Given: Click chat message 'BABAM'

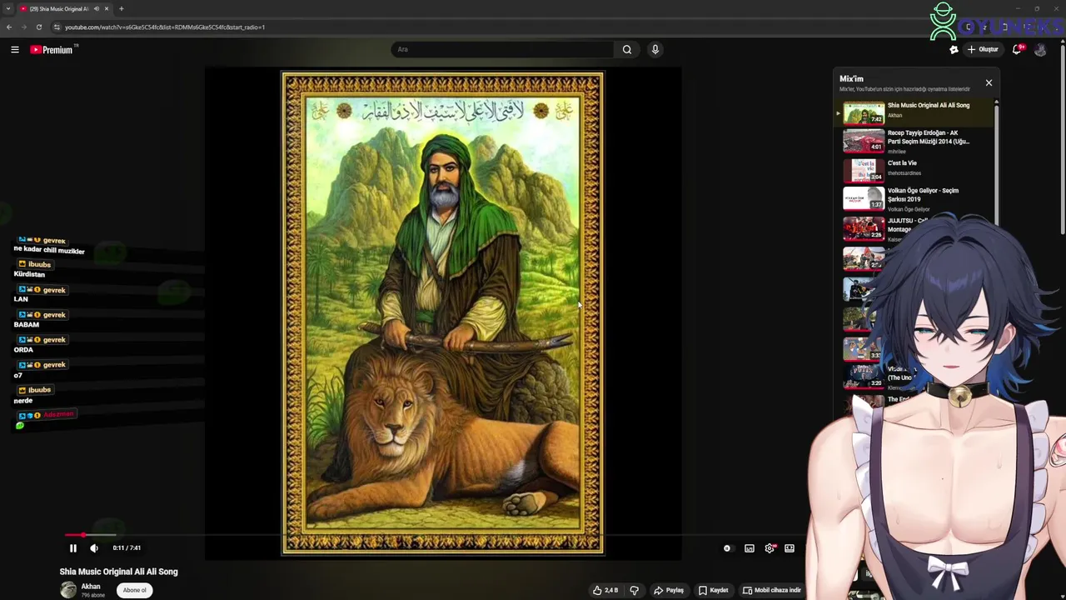Looking at the screenshot, I should pos(27,324).
